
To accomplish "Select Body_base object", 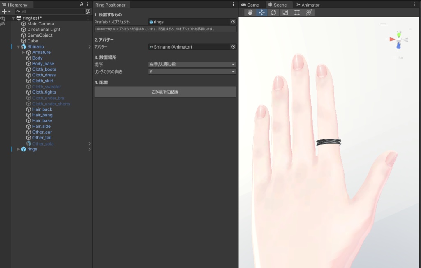I will (43, 64).
